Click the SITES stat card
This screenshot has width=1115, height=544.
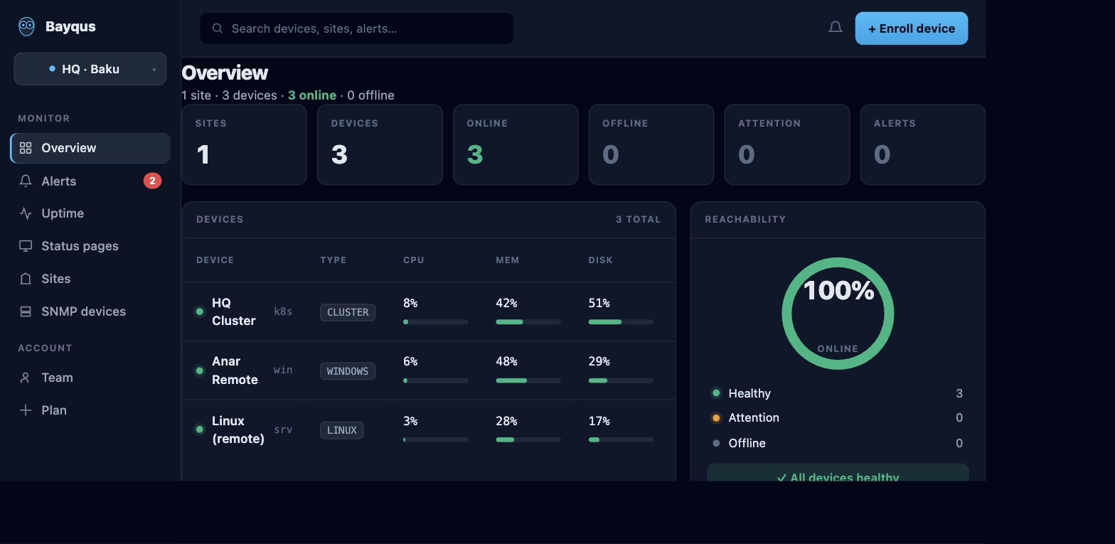[x=244, y=144]
